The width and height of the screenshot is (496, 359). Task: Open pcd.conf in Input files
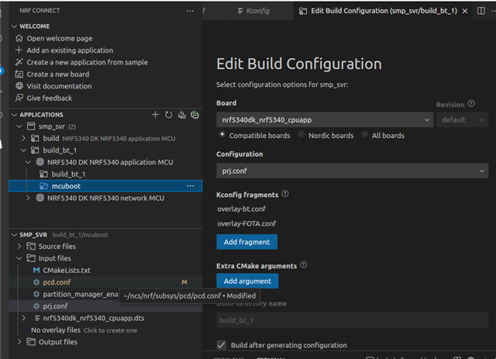point(57,282)
